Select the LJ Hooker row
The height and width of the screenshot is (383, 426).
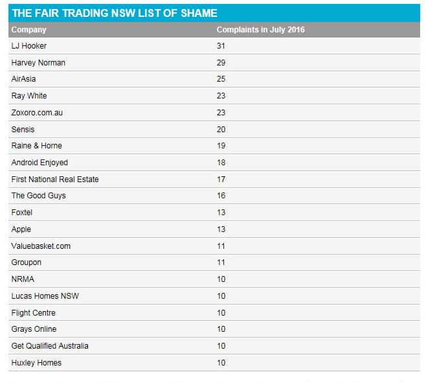coord(214,46)
